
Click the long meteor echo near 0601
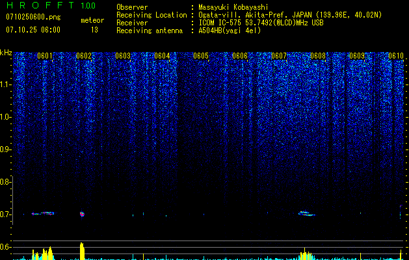43,213
